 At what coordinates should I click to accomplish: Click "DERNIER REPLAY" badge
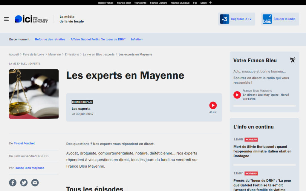click(x=82, y=102)
